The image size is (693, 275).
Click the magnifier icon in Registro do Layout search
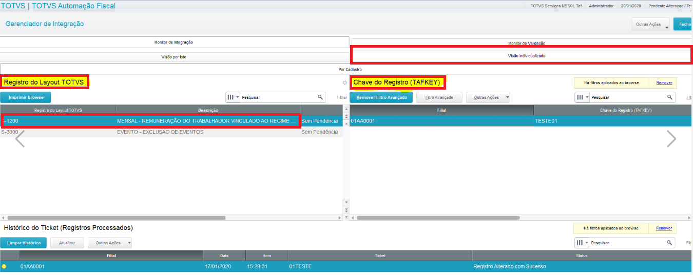[320, 97]
